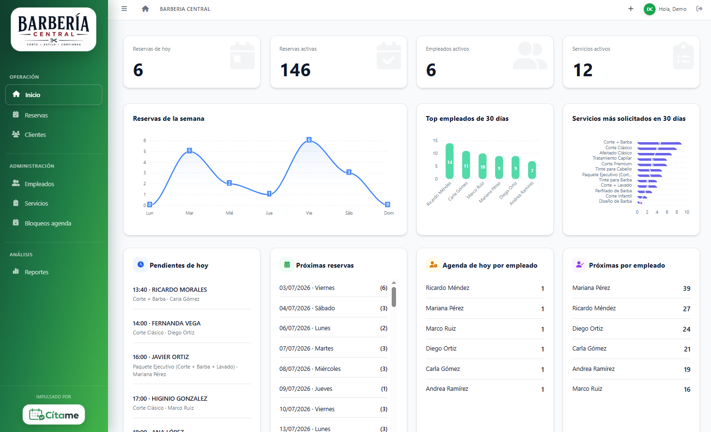Click the Hola, Demo user label
The image size is (711, 432).
coord(672,9)
